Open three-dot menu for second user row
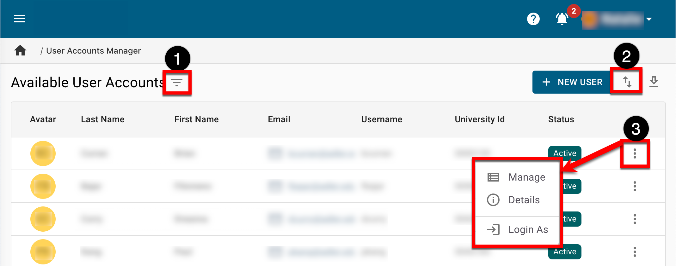 click(635, 186)
